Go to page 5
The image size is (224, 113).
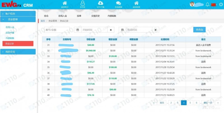pyautogui.click(x=190, y=103)
